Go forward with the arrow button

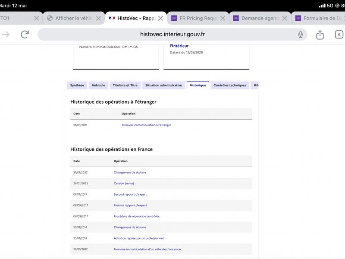click(x=6, y=35)
